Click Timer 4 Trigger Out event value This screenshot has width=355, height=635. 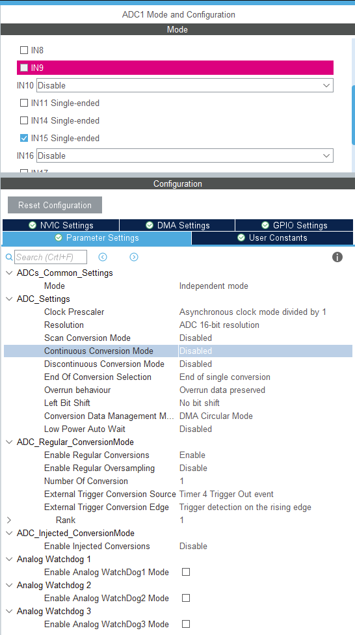coord(226,494)
